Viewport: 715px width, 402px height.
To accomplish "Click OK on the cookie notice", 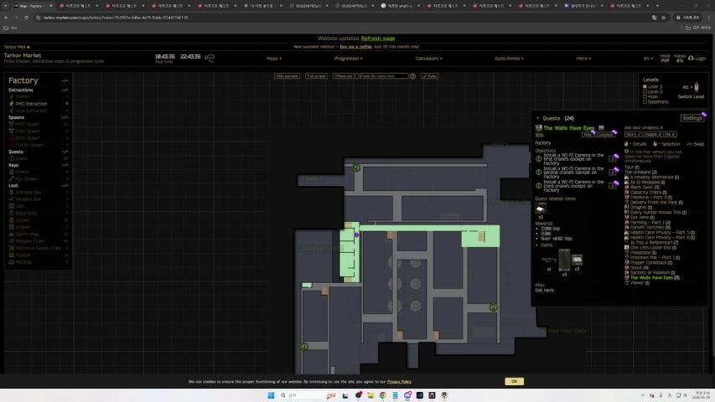I will pos(515,382).
